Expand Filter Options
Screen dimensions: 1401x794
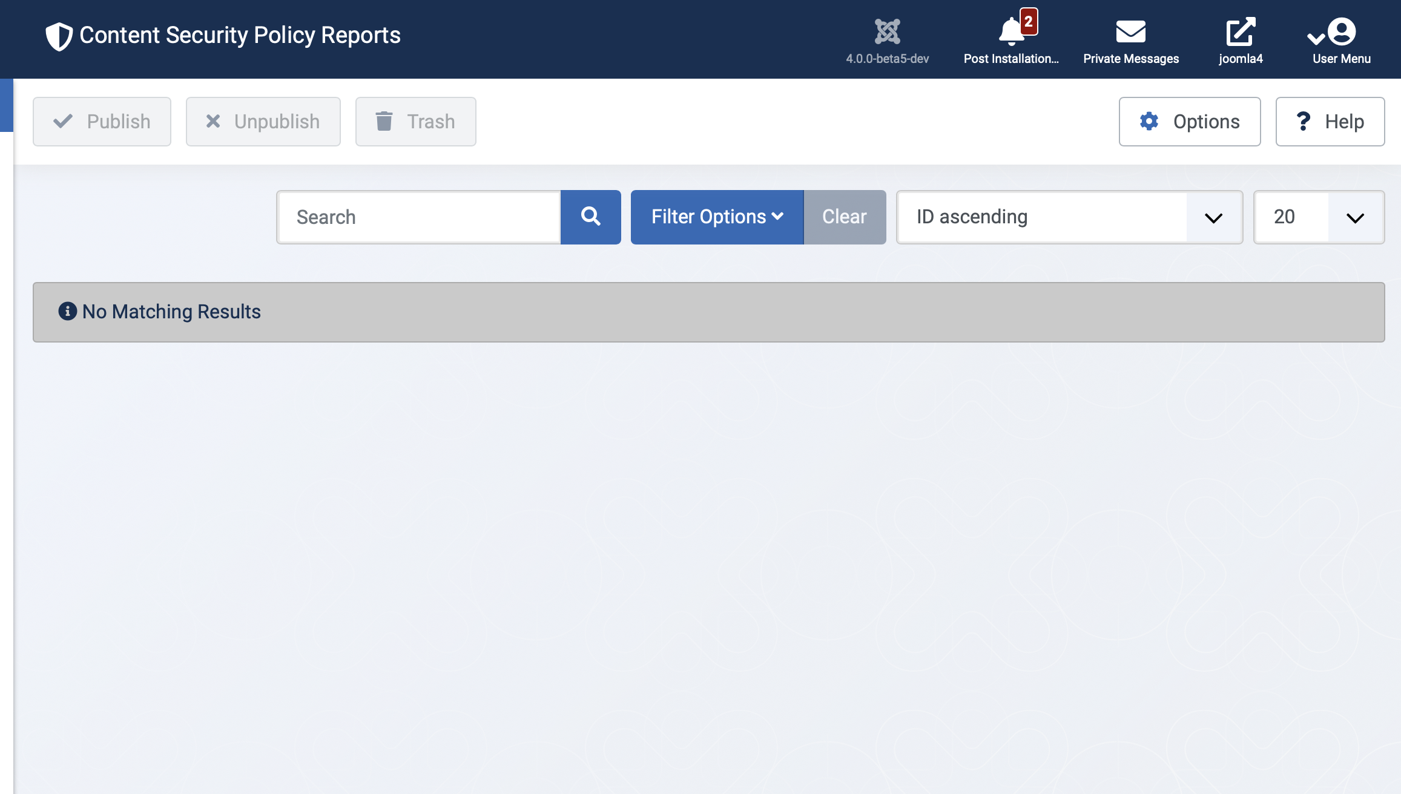click(x=717, y=217)
